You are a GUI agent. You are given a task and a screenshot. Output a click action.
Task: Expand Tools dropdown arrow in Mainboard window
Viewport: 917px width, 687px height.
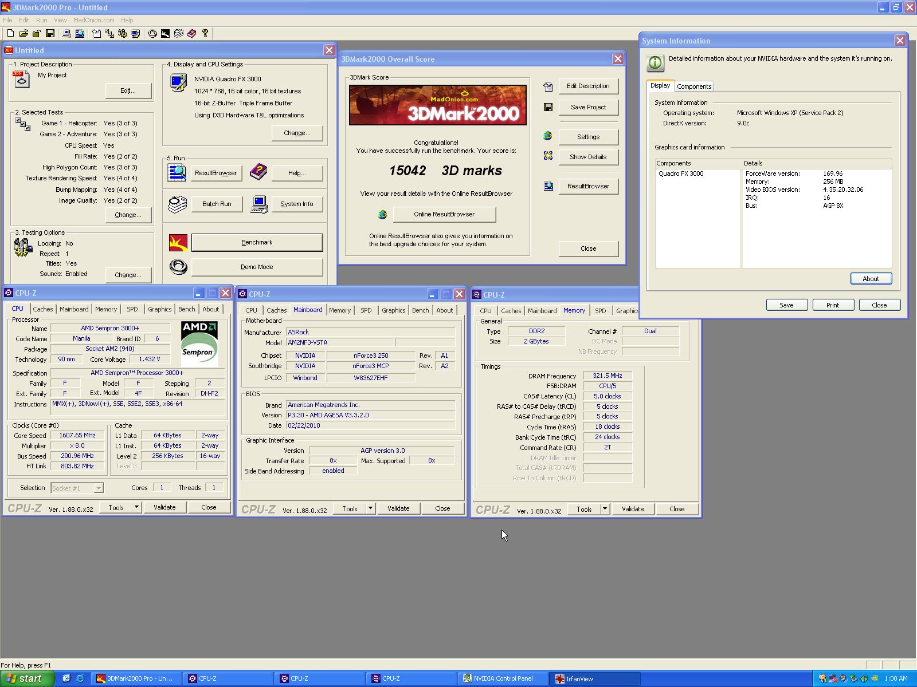tap(370, 508)
